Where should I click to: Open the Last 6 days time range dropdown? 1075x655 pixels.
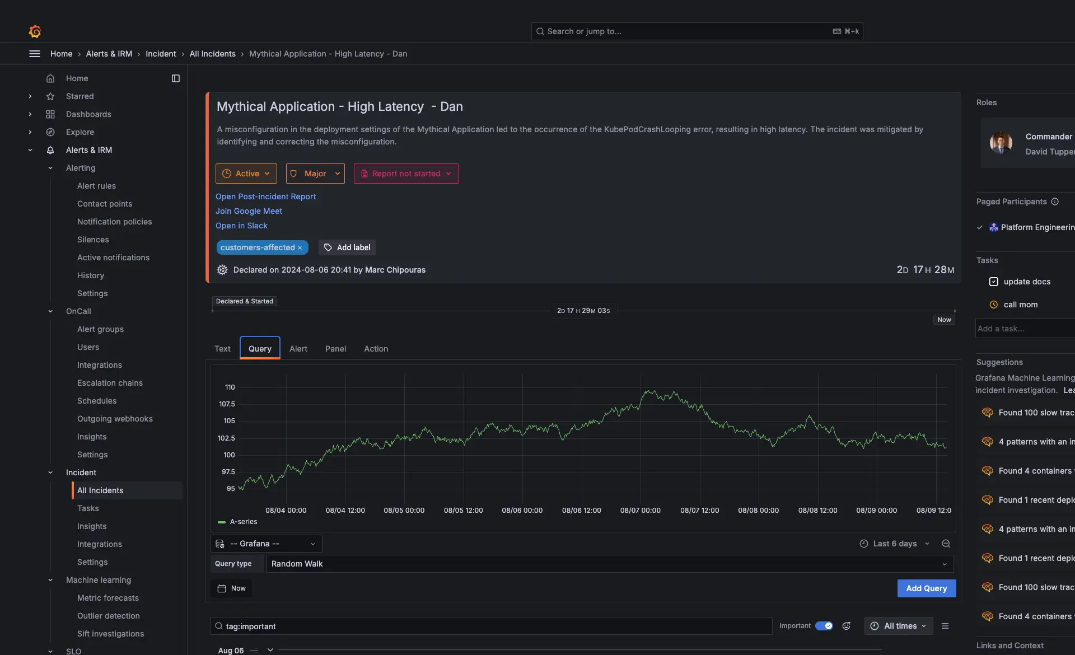(x=895, y=544)
